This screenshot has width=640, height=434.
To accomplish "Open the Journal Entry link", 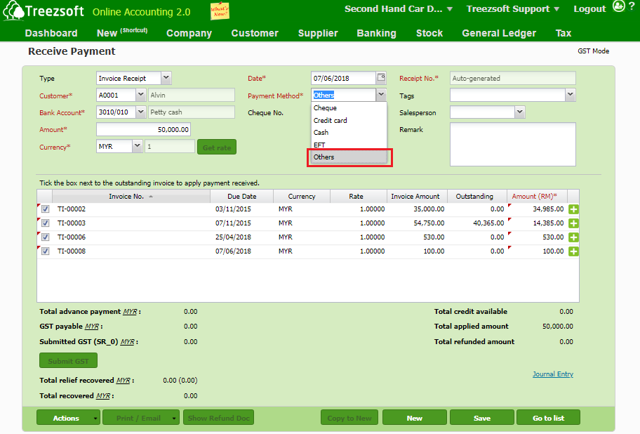I will pyautogui.click(x=553, y=374).
